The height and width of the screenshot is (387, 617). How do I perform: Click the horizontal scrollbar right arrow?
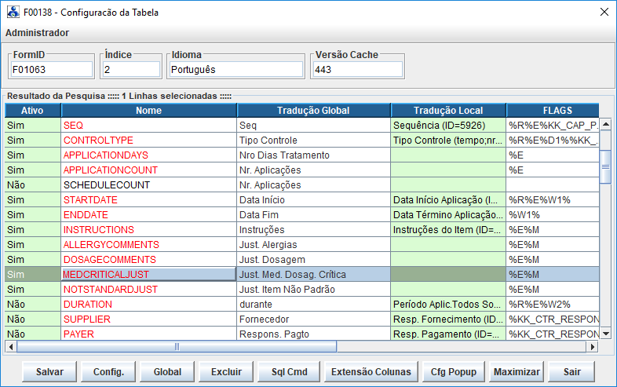click(x=593, y=346)
